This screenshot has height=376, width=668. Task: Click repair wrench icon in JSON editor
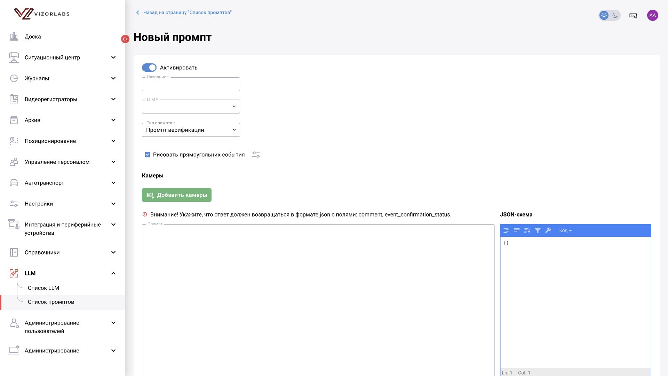pyautogui.click(x=548, y=230)
